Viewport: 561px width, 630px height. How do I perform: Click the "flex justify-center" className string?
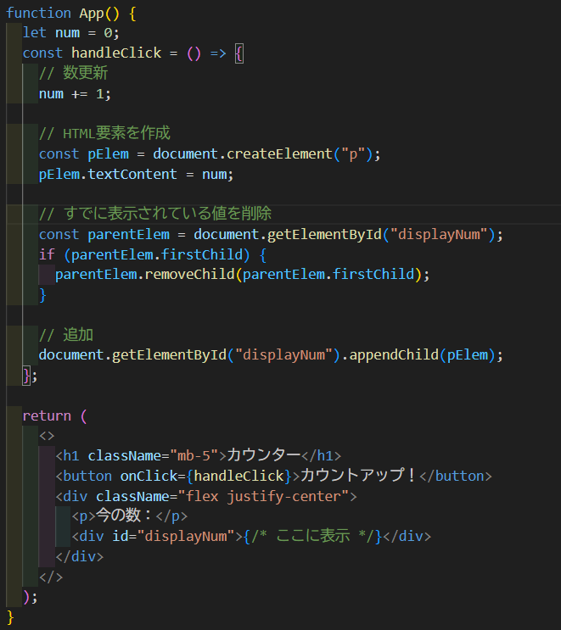tap(263, 496)
